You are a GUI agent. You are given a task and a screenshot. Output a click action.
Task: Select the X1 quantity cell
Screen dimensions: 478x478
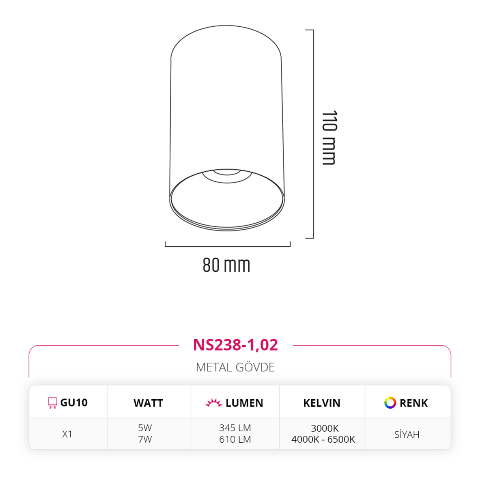(67, 434)
